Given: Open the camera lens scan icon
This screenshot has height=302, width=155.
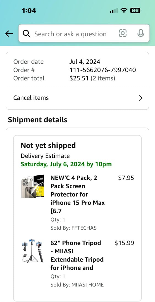Looking at the screenshot, I should pyautogui.click(x=123, y=33).
